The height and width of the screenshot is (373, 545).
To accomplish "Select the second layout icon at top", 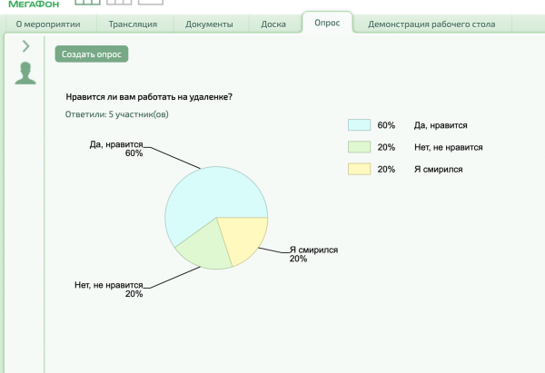I will (119, 3).
